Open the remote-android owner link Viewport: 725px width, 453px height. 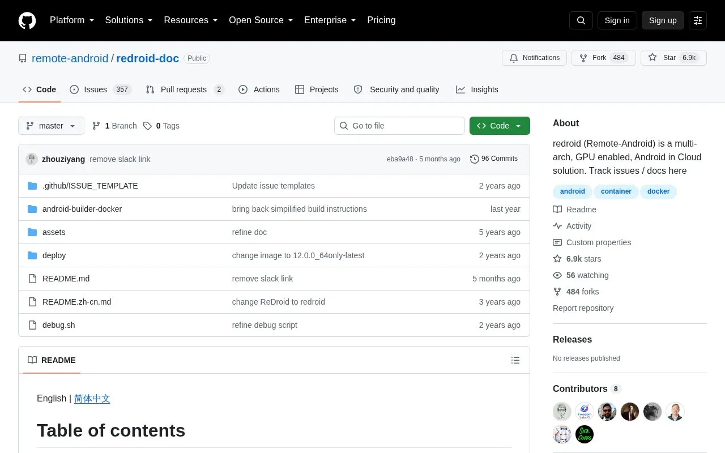[x=70, y=58]
